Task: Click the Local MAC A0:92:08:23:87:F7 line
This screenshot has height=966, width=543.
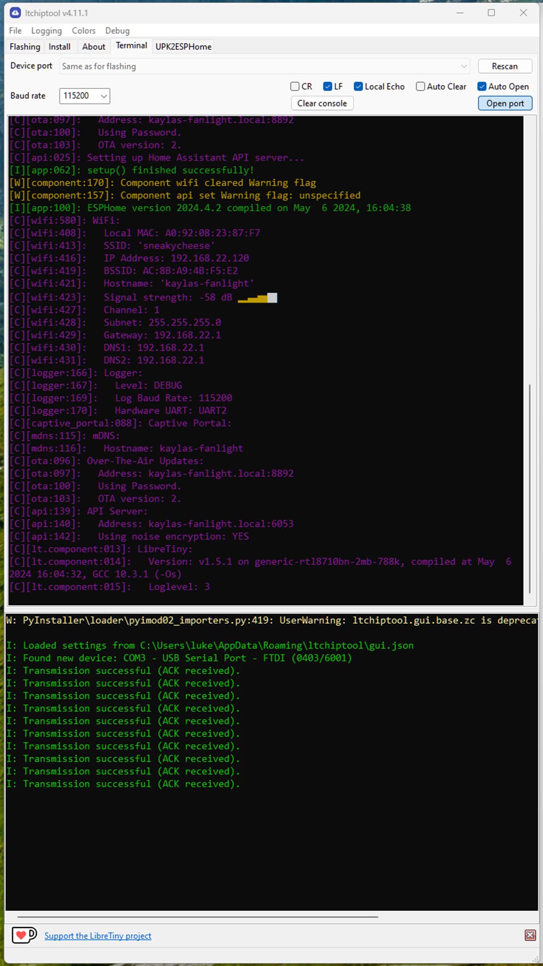Action: tap(135, 233)
